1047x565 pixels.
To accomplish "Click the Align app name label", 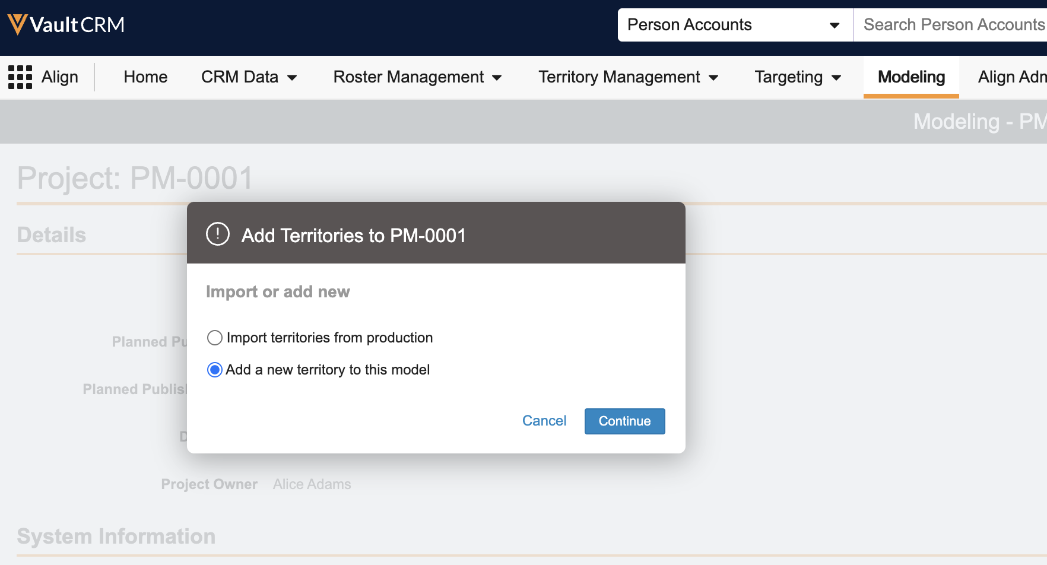I will pos(60,77).
